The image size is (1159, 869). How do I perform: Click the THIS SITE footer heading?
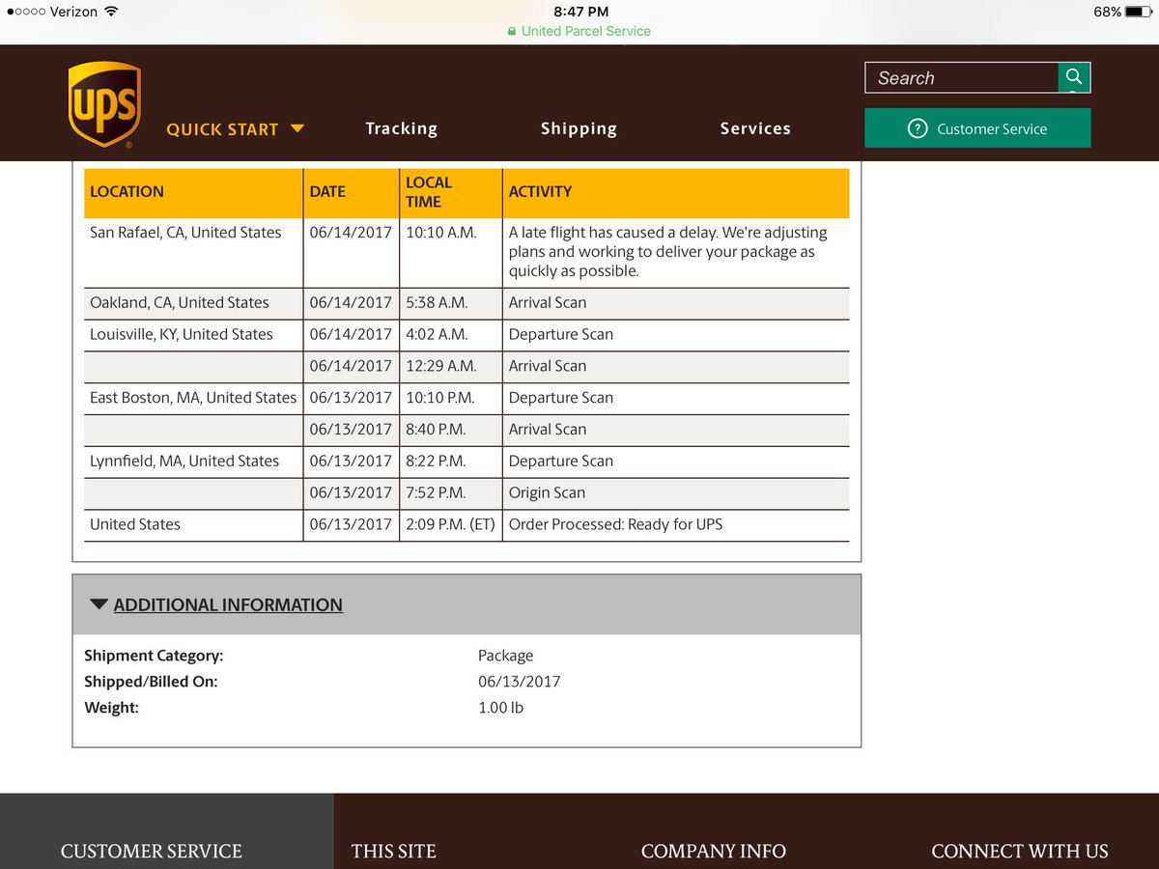(x=393, y=852)
